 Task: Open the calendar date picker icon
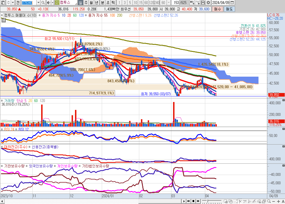click(232, 3)
